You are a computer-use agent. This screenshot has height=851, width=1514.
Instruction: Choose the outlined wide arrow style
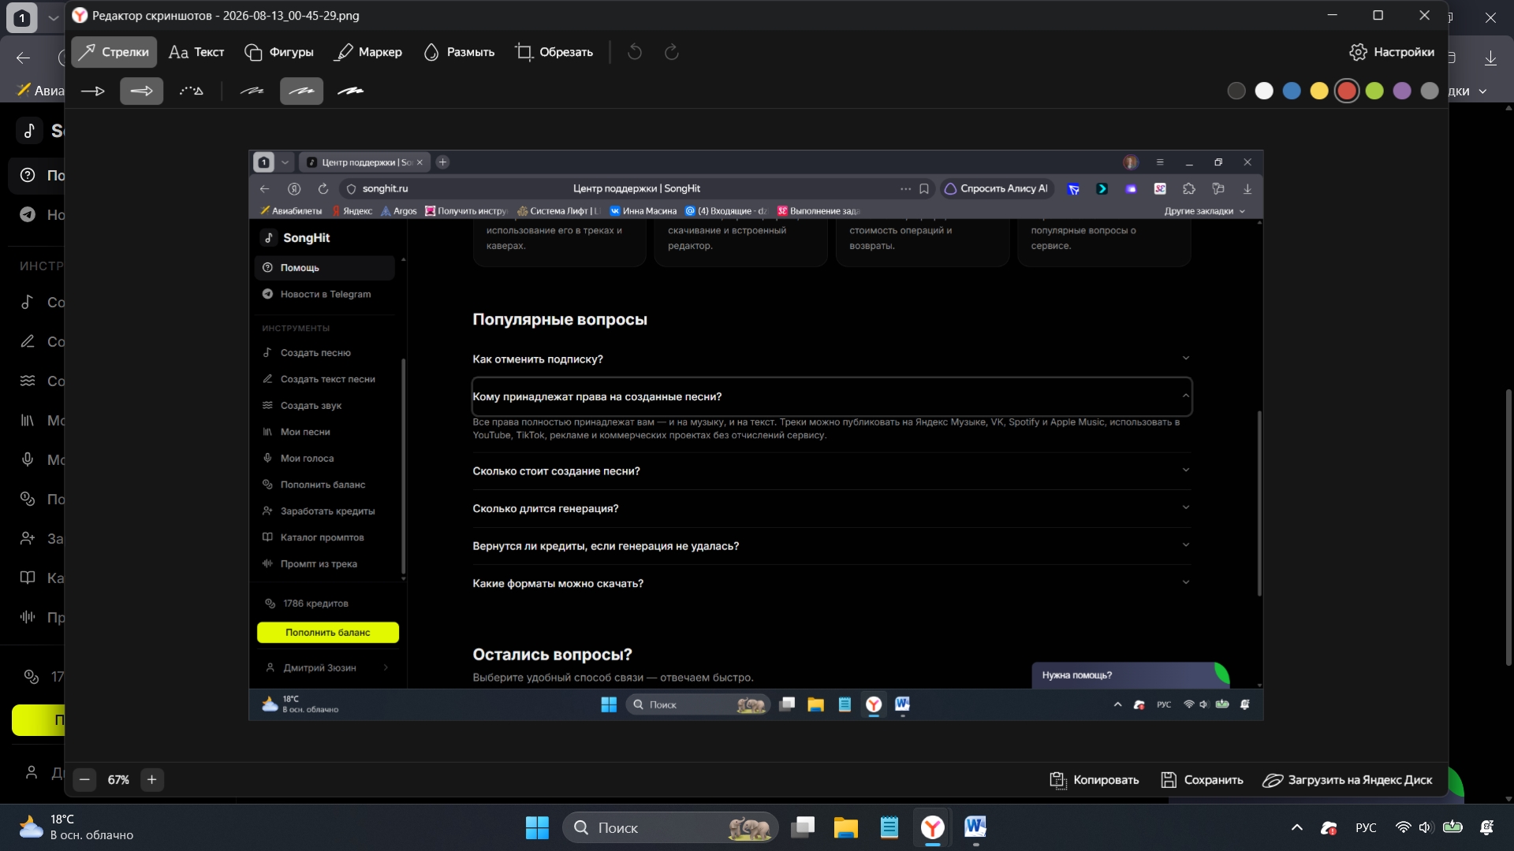(142, 91)
